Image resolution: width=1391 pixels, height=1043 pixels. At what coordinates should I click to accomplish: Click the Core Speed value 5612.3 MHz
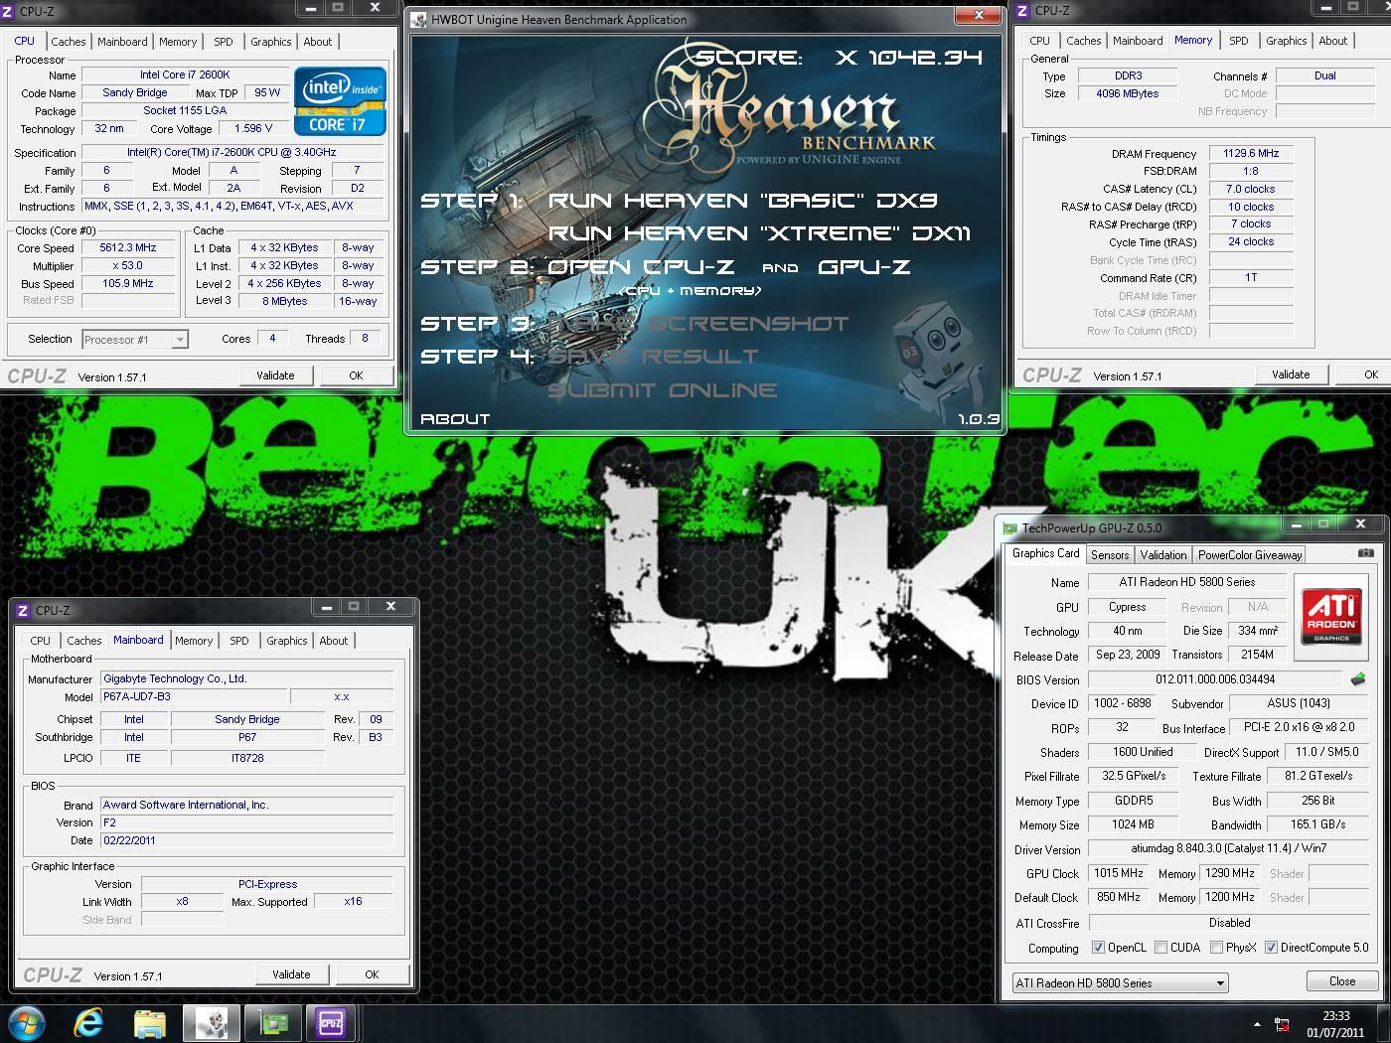point(128,248)
